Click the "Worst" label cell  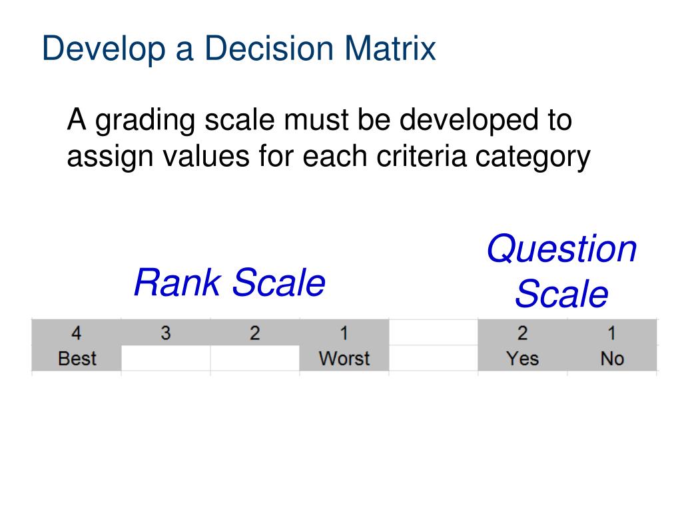(344, 358)
